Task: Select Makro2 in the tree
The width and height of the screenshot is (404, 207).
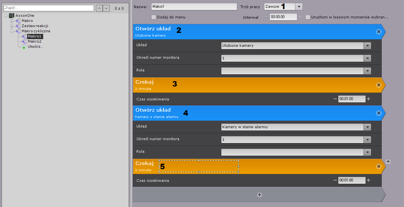Action: click(x=34, y=41)
